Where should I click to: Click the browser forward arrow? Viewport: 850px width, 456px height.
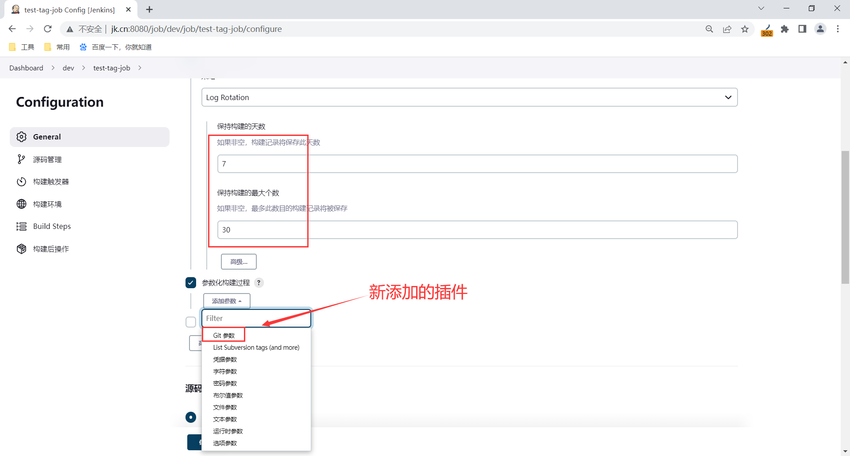30,29
